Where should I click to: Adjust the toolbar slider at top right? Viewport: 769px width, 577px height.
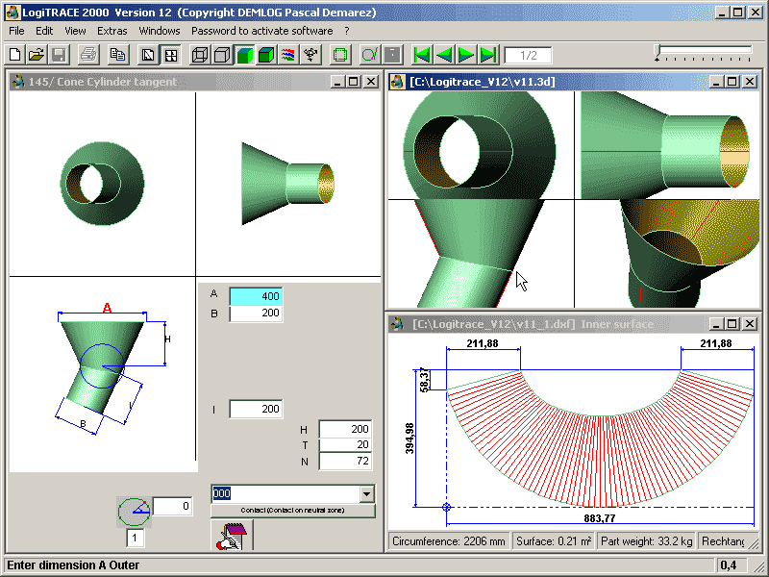point(703,53)
